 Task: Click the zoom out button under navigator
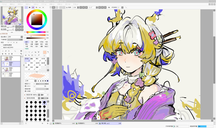pyautogui.click(x=17, y=27)
